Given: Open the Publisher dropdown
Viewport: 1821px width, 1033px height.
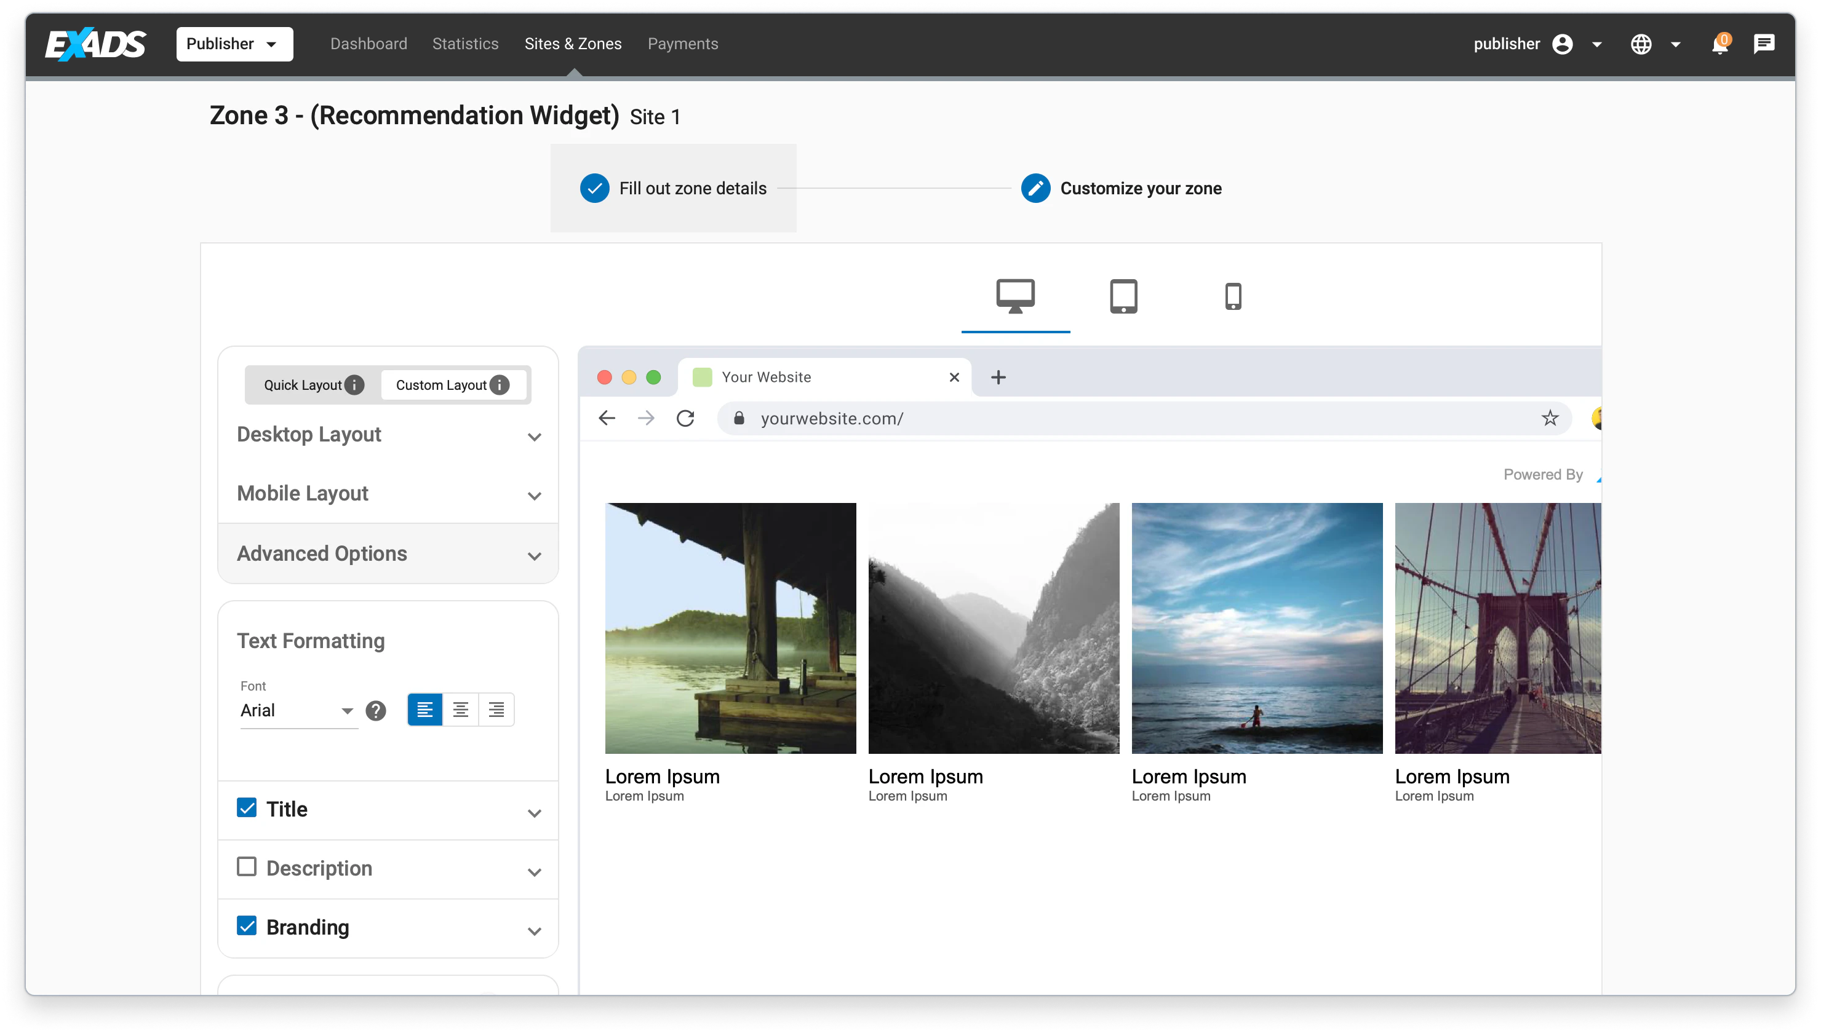Looking at the screenshot, I should pos(234,44).
